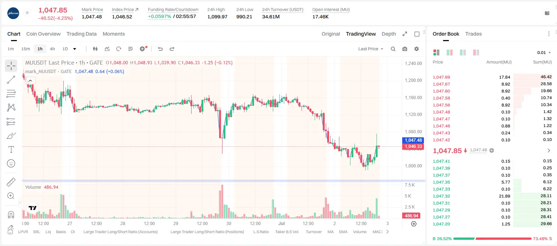Switch to the Trading Data tab
The height and width of the screenshot is (246, 557).
[82, 34]
